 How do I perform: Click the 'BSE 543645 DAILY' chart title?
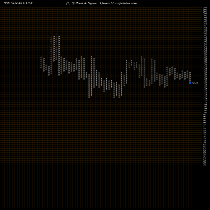tap(18, 3)
